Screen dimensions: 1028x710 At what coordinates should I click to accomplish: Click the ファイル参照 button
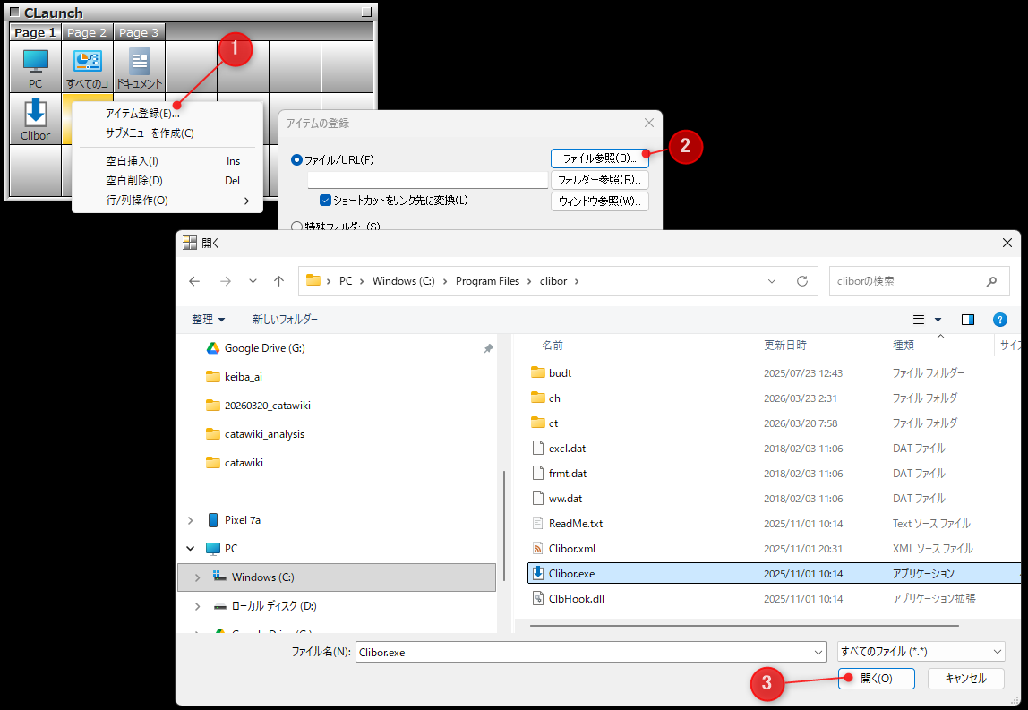coord(599,158)
